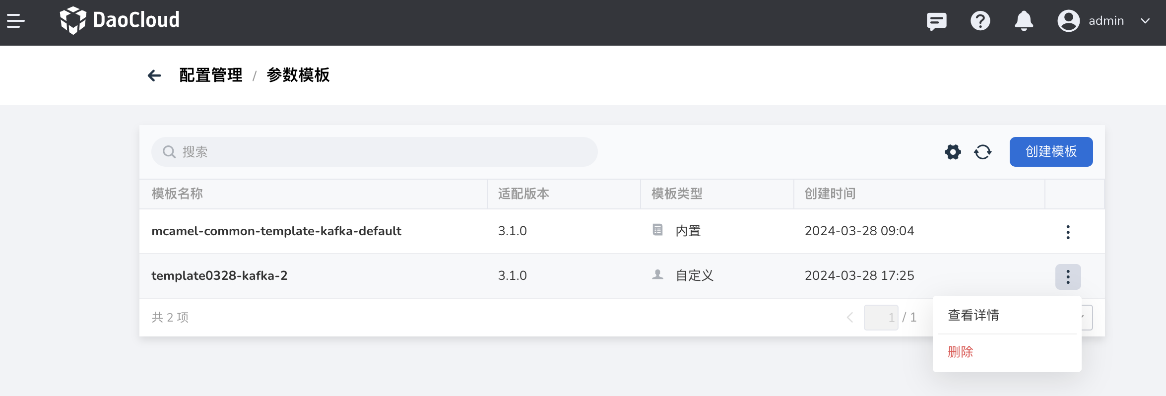Open the hamburger navigation menu

point(16,21)
